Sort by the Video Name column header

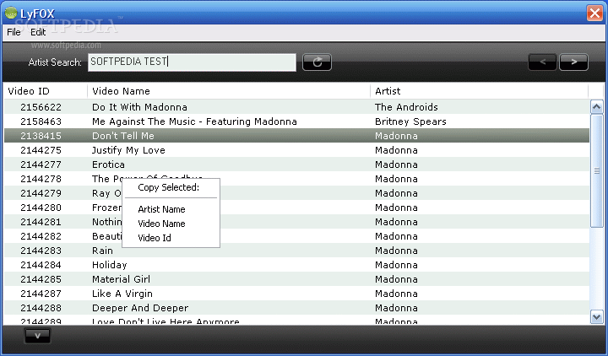(229, 91)
